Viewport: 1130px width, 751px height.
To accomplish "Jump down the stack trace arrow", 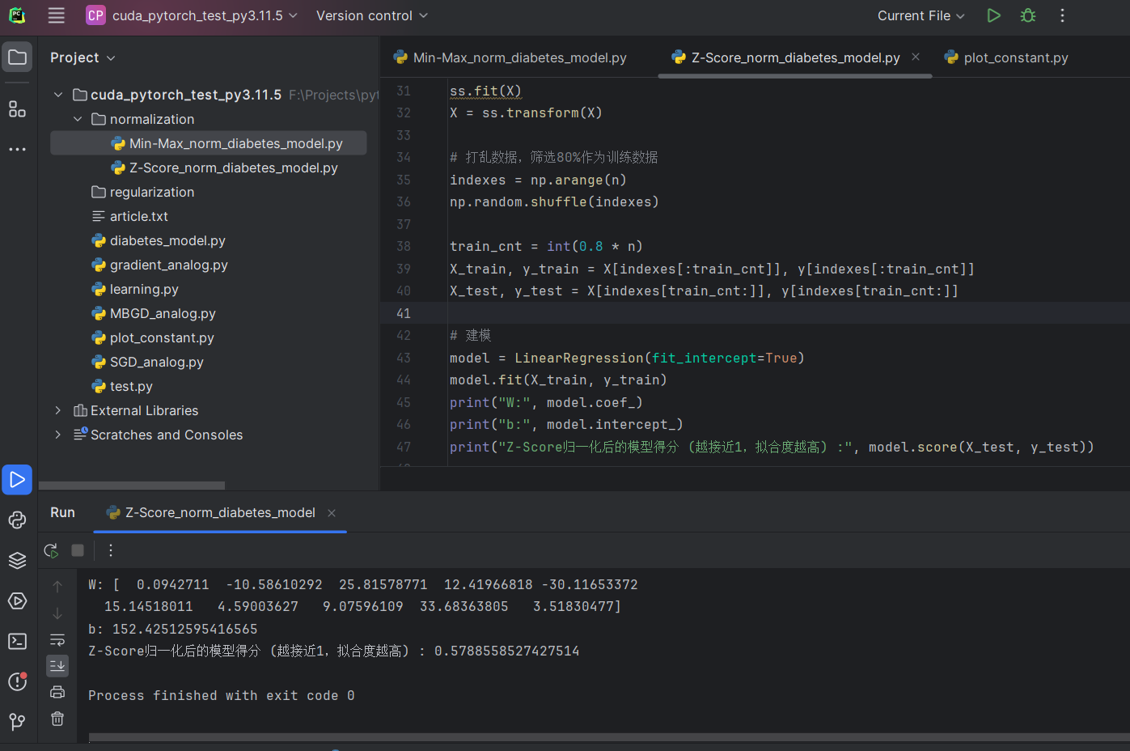I will pos(57,613).
